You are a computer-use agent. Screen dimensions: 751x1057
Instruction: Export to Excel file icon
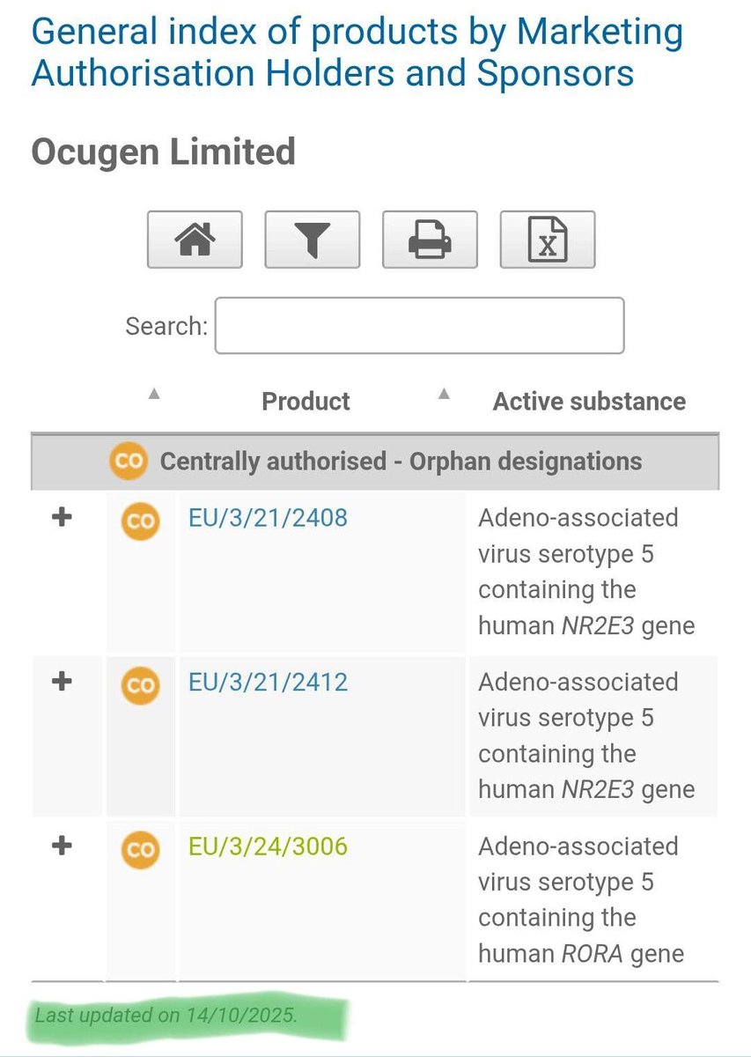tap(548, 239)
